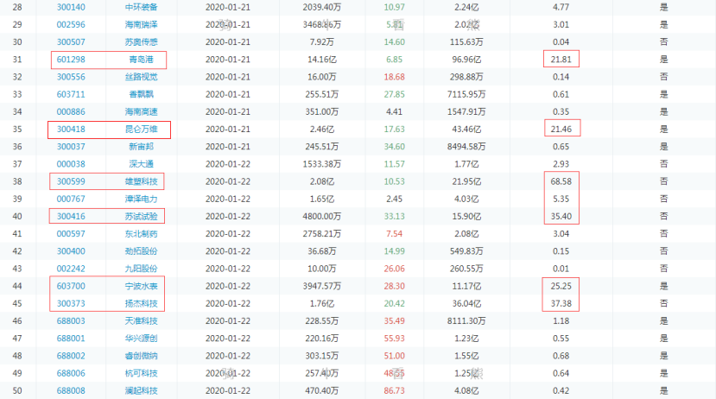This screenshot has height=399, width=716.
Task: Open 海南瑞泽 stock page
Action: coord(141,25)
